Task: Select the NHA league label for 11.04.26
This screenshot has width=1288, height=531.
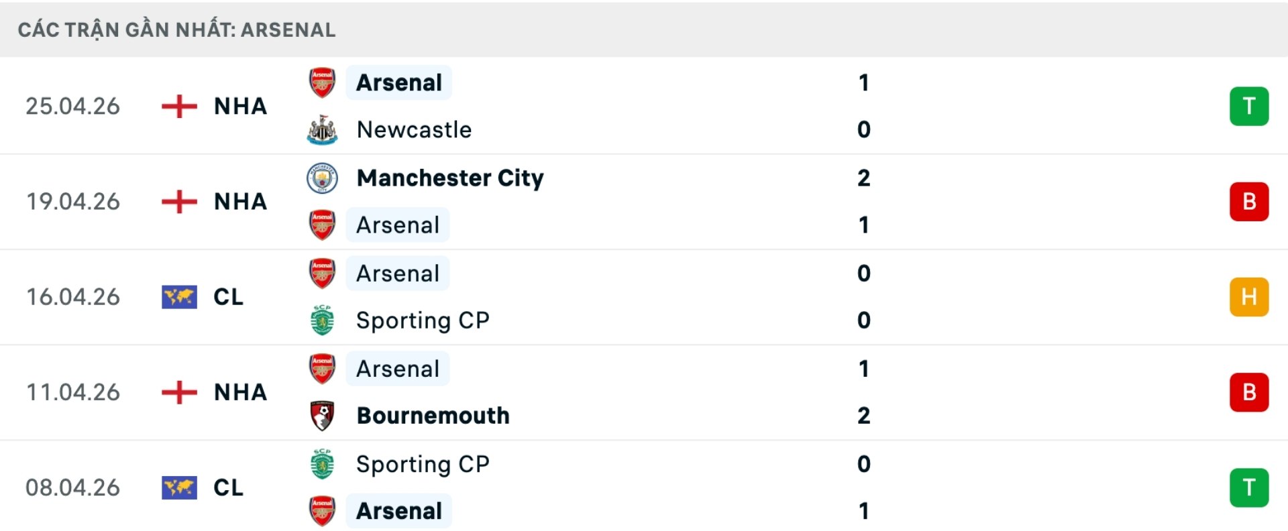Action: pos(240,392)
